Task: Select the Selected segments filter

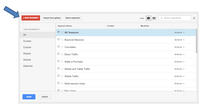Action: click(x=28, y=66)
